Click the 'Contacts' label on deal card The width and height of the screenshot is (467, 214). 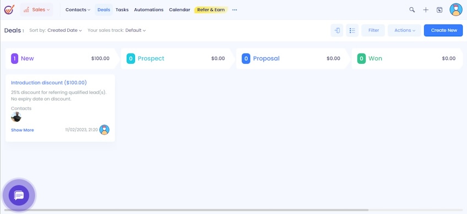click(21, 108)
